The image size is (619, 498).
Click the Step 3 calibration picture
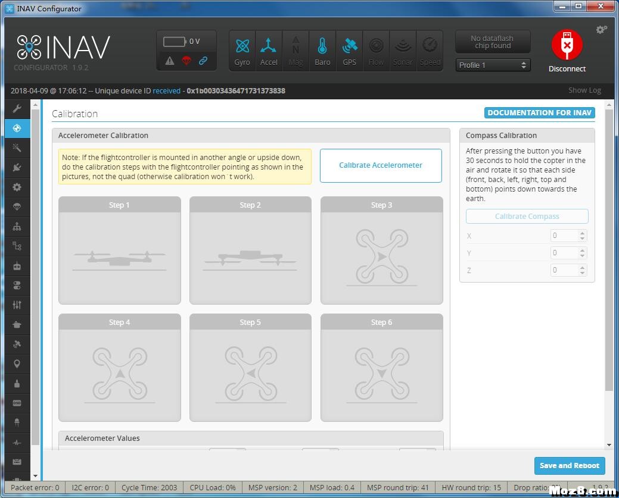pyautogui.click(x=382, y=250)
